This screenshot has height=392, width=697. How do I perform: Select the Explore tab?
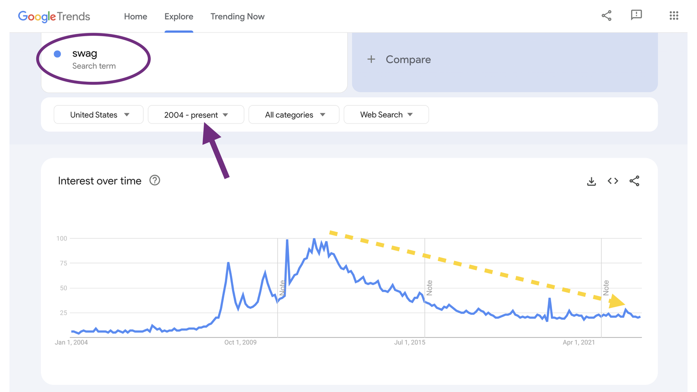[178, 17]
